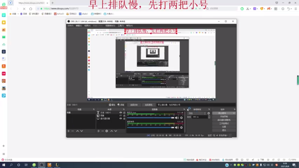Screen dimensions: 299x168
Task: Open the 帮助(H) menu in OBS
Action: pyautogui.click(x=129, y=25)
